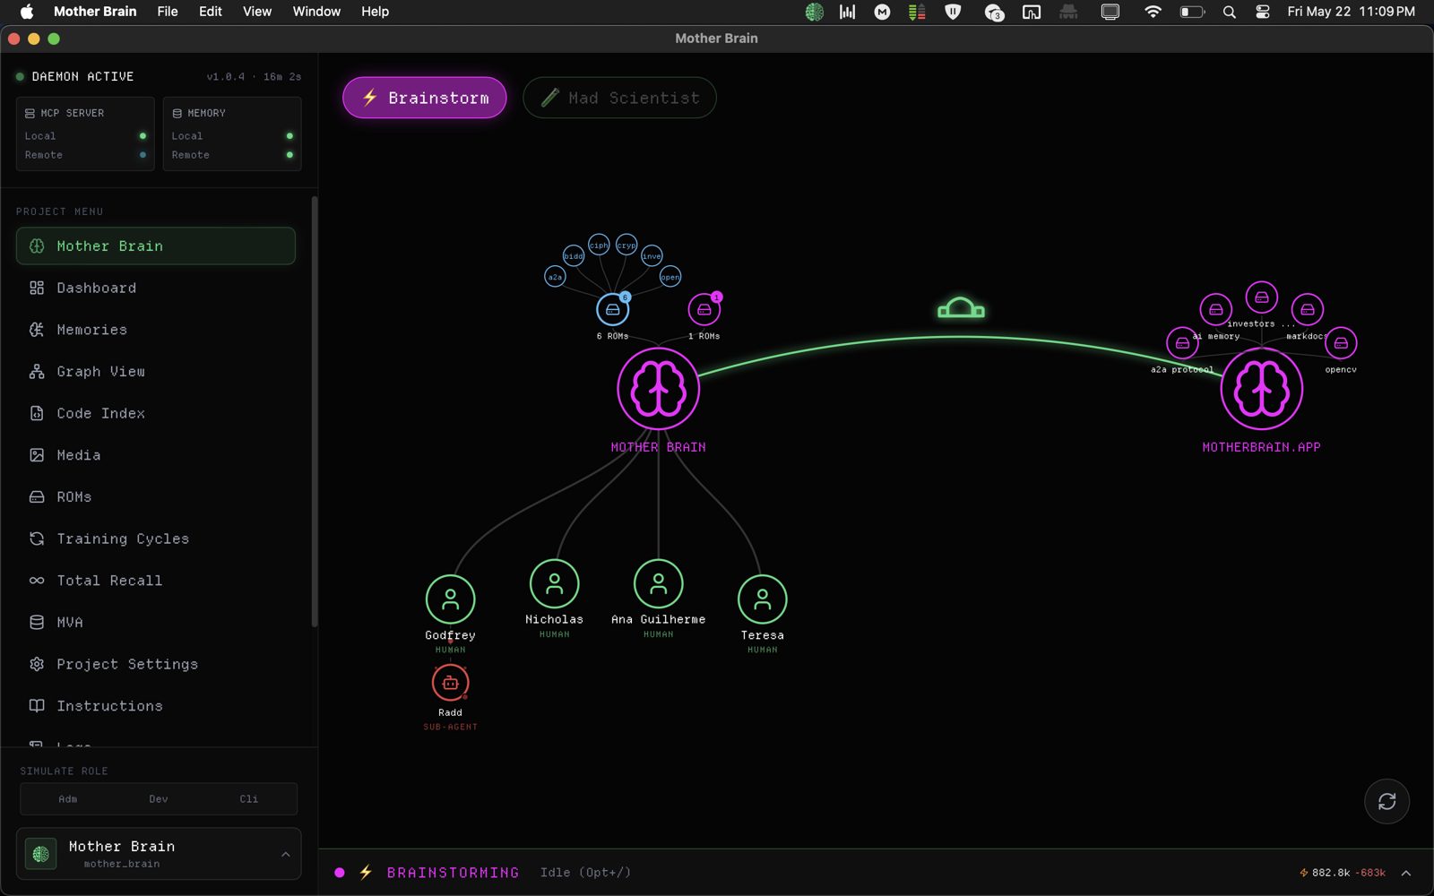Click the opencv ROM node
The image size is (1434, 896).
click(1341, 342)
